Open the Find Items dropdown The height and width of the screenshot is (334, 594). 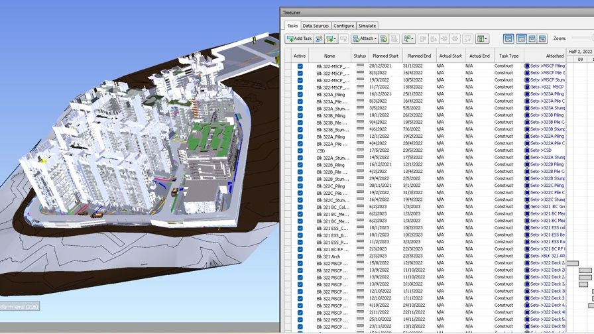[408, 38]
